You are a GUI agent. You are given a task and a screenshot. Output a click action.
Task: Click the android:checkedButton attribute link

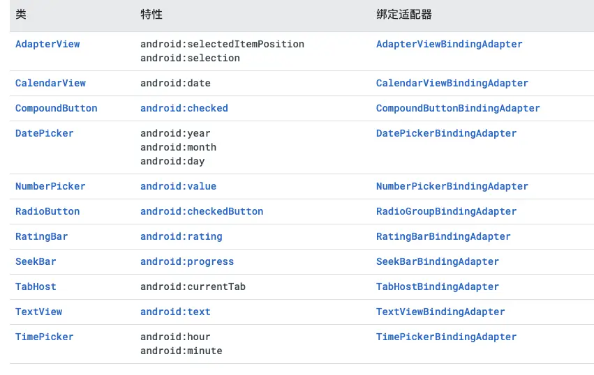pyautogui.click(x=202, y=211)
